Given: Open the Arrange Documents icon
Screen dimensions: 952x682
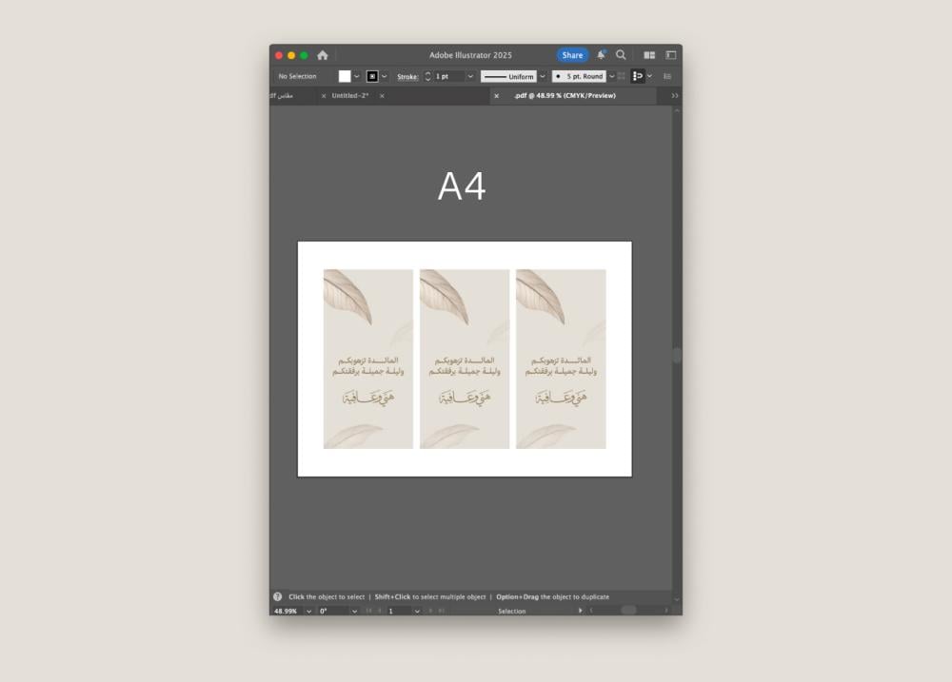Looking at the screenshot, I should pos(649,55).
